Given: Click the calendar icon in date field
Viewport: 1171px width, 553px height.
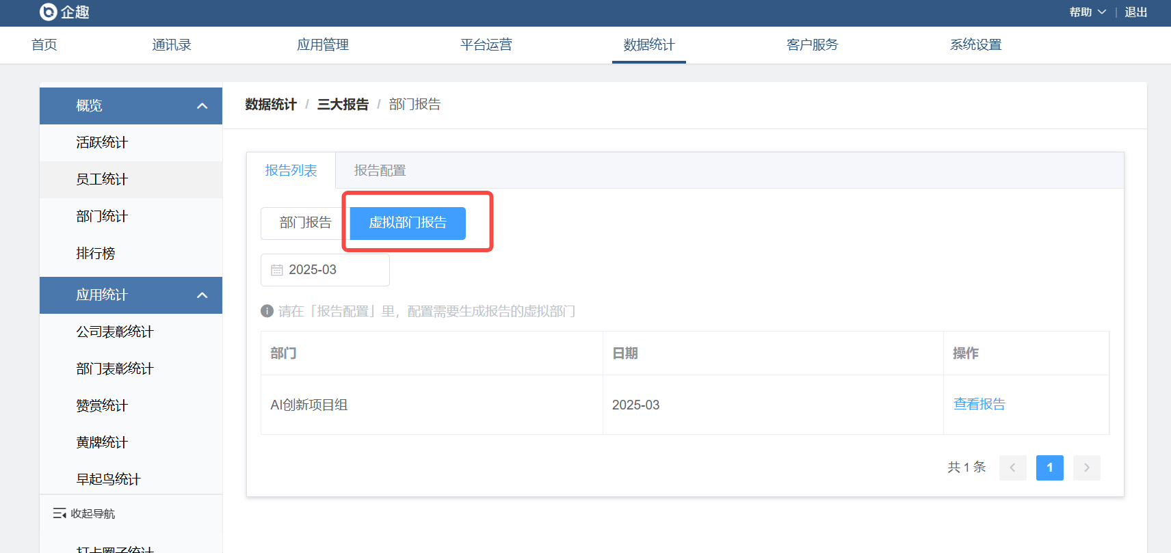Looking at the screenshot, I should click(x=277, y=270).
